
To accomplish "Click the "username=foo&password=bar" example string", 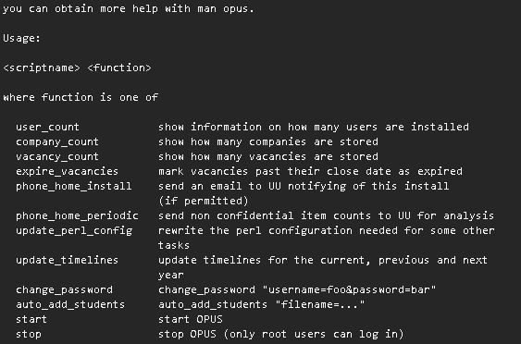I will [x=349, y=289].
